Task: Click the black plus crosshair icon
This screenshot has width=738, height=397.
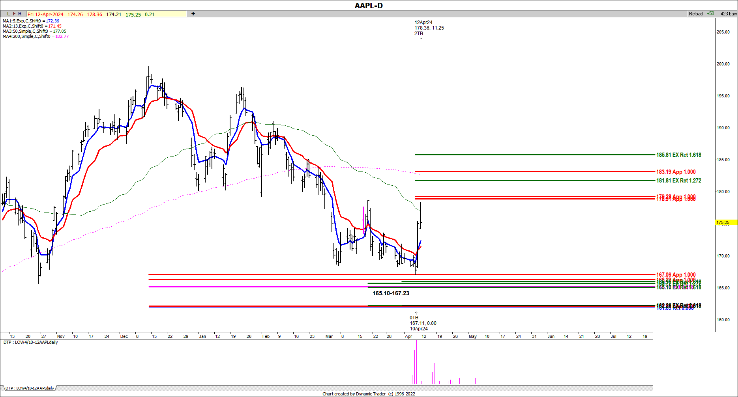Action: [193, 14]
